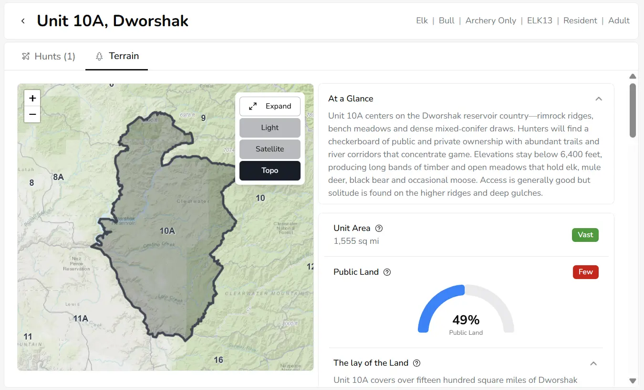Open the Public Land help tooltip icon
Image resolution: width=644 pixels, height=390 pixels.
pos(387,272)
